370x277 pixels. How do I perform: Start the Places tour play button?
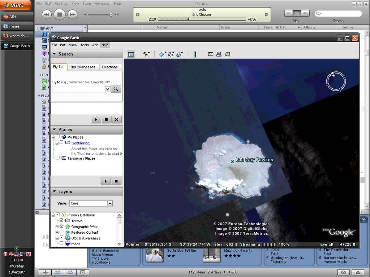pos(106,181)
